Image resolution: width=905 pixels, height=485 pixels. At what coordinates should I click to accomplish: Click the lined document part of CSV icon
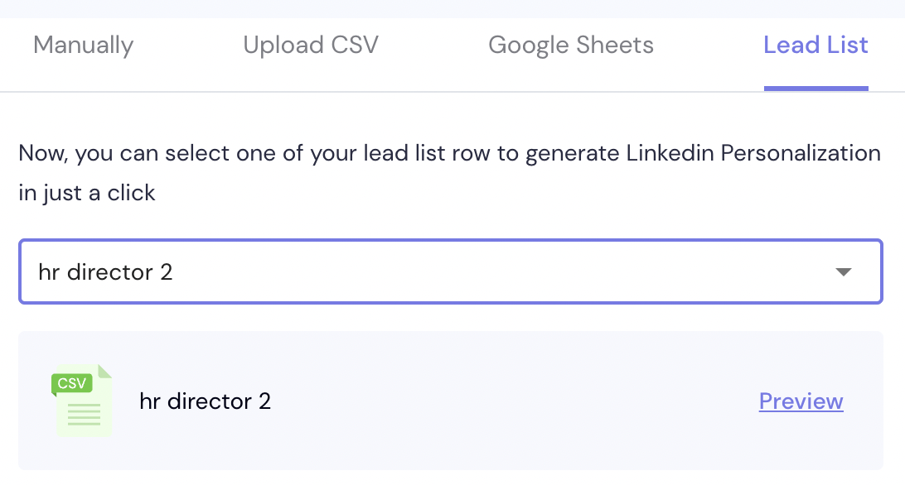click(x=84, y=415)
